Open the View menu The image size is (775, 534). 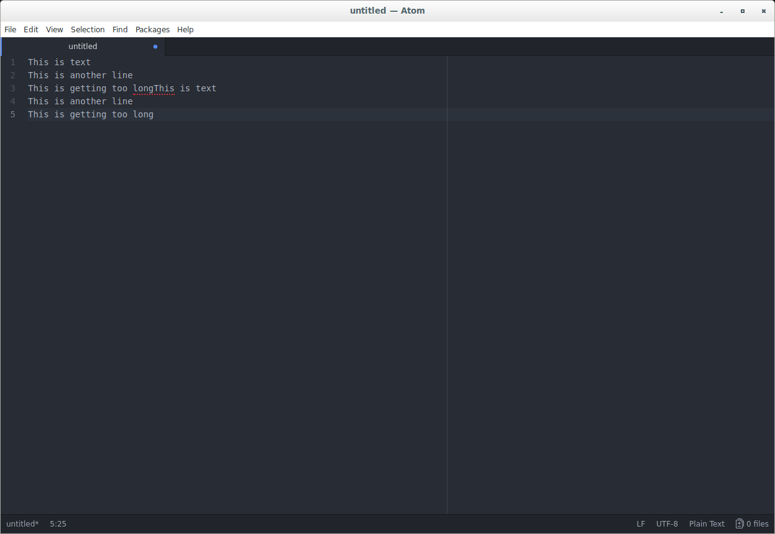pos(55,29)
